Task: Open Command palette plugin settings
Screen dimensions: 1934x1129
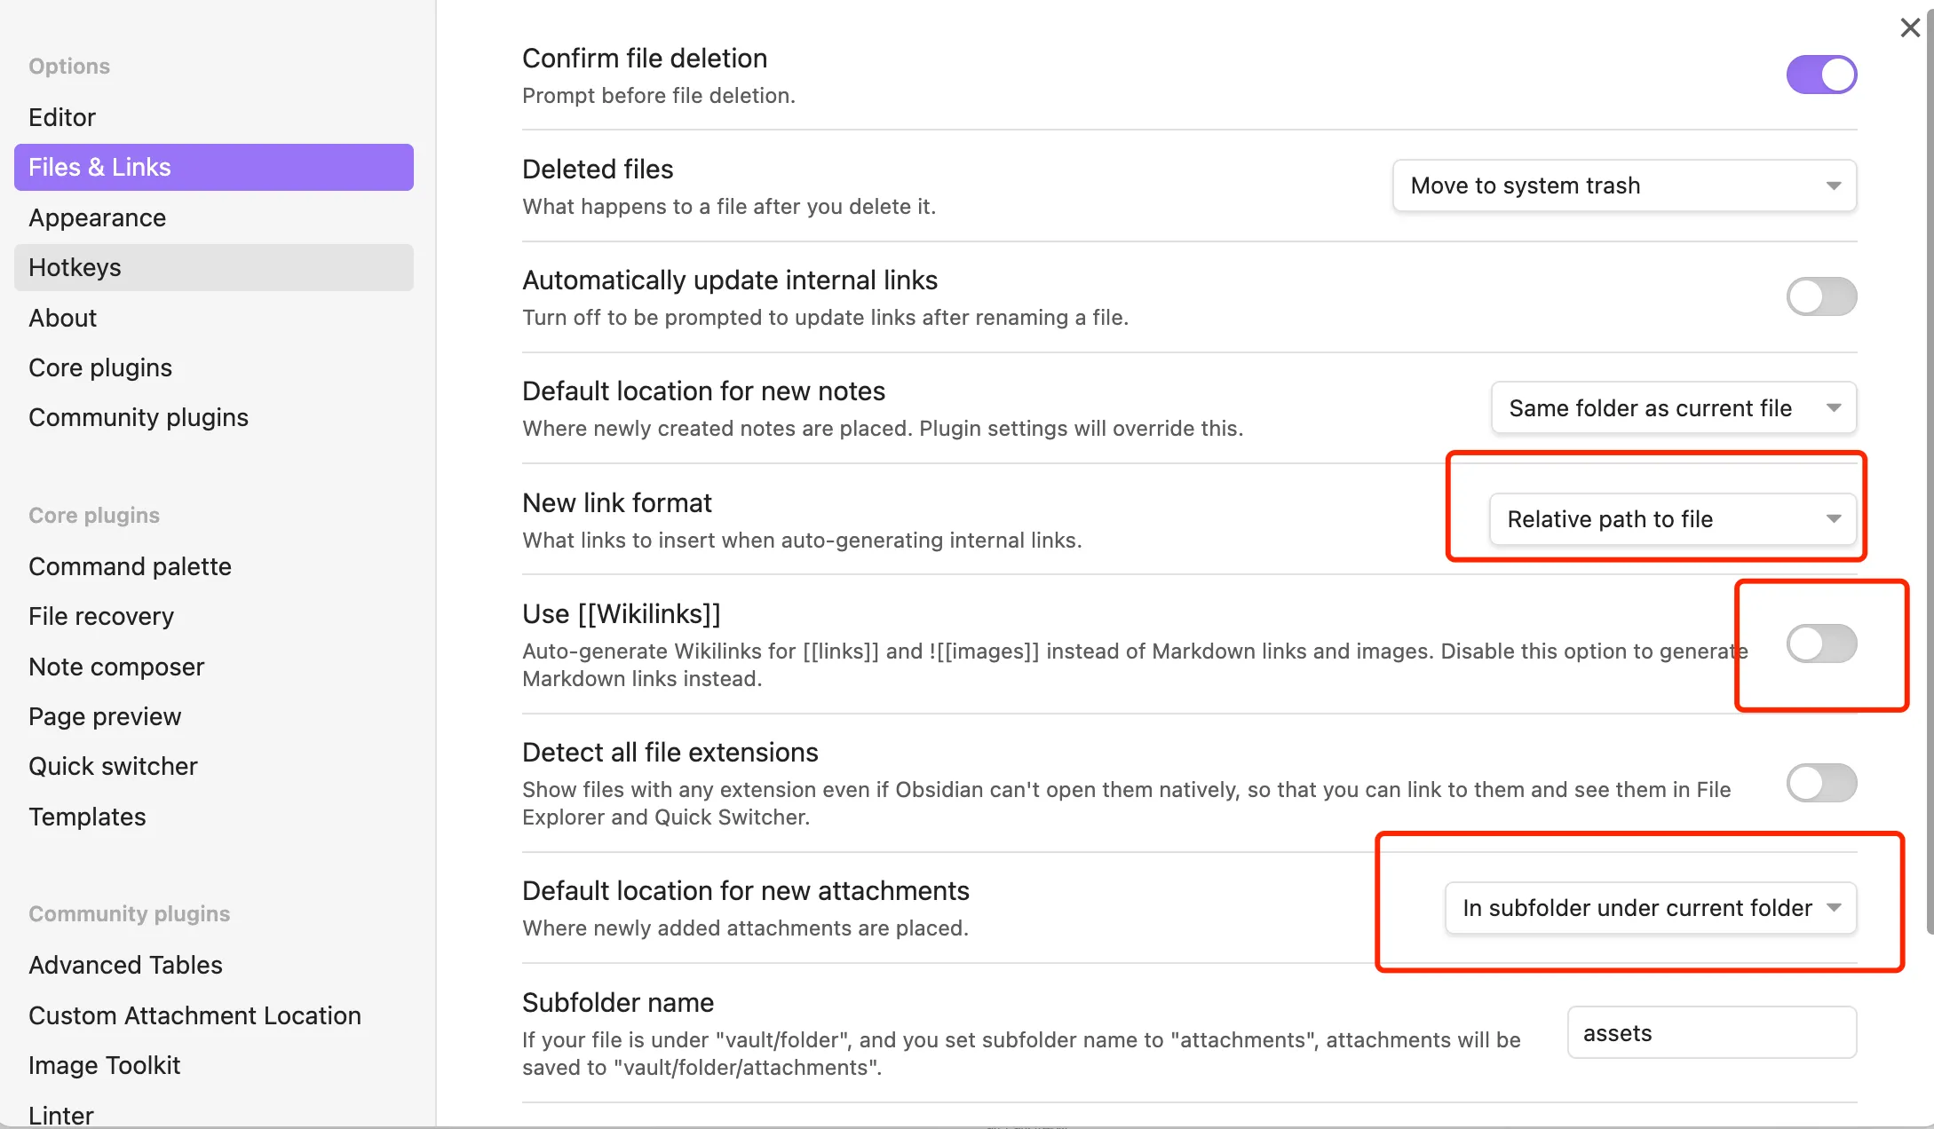Action: tap(130, 566)
